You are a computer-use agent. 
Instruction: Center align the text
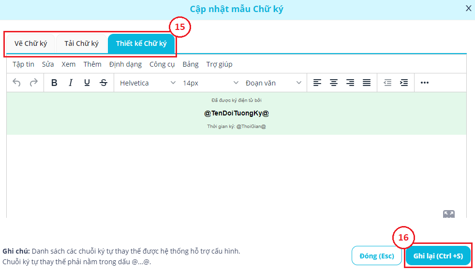[334, 83]
